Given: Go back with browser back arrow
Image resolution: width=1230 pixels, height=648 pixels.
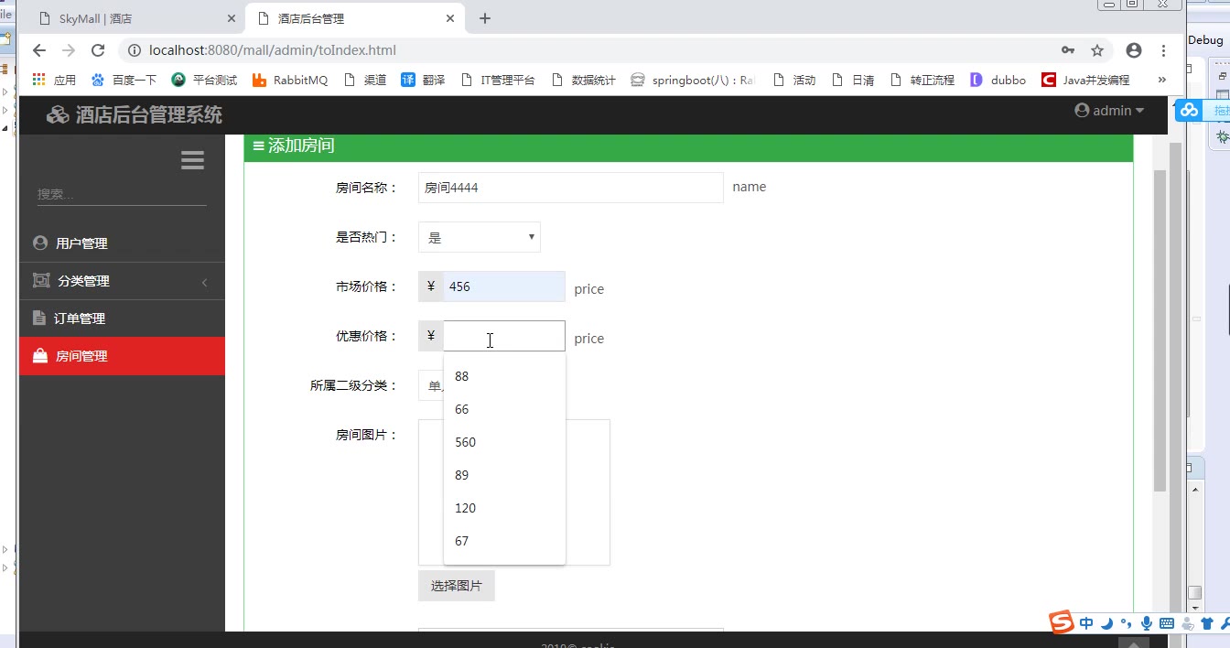Looking at the screenshot, I should tap(38, 50).
